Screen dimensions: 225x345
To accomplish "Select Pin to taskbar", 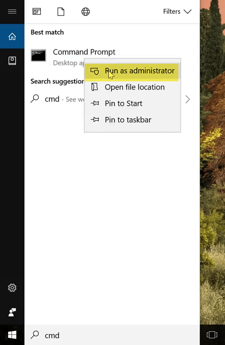I will pos(132,120).
